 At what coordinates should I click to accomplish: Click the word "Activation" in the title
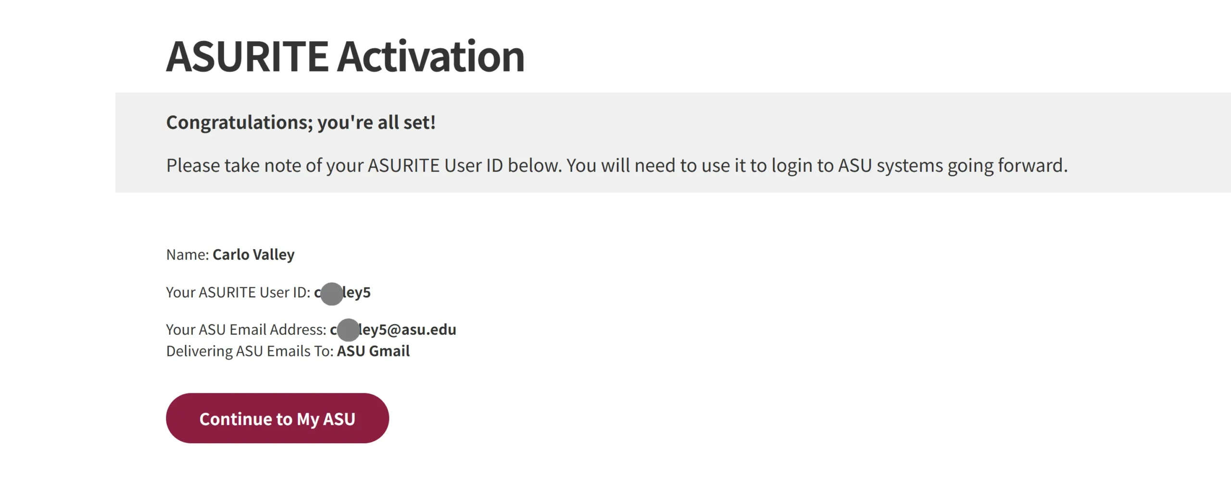(x=431, y=57)
